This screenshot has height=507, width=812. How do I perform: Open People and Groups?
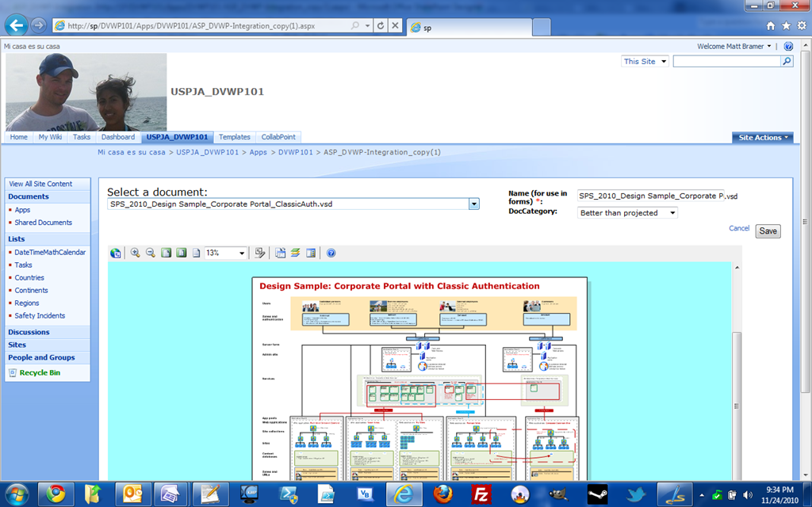[x=41, y=357]
